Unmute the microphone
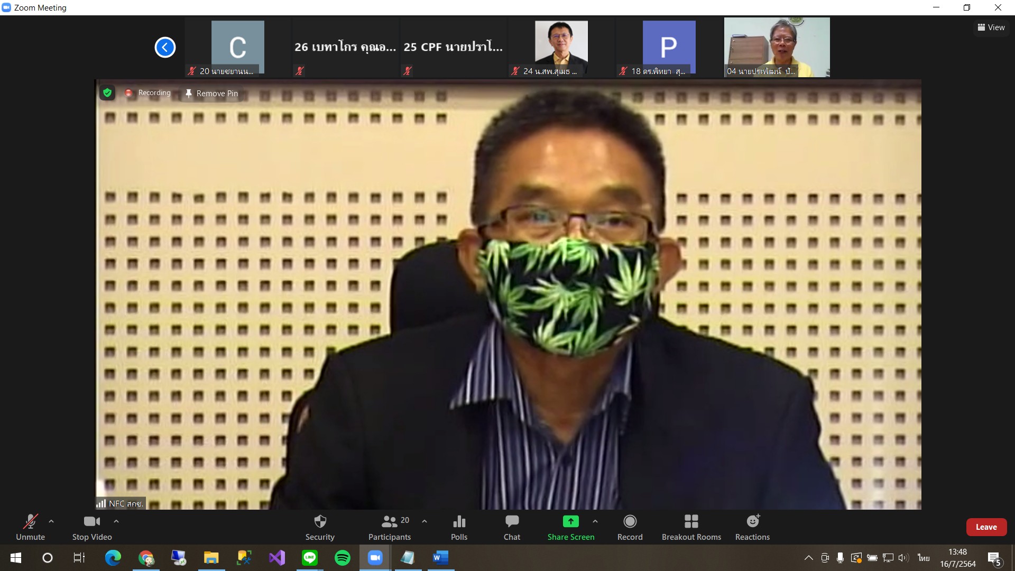This screenshot has width=1015, height=571. (30, 527)
